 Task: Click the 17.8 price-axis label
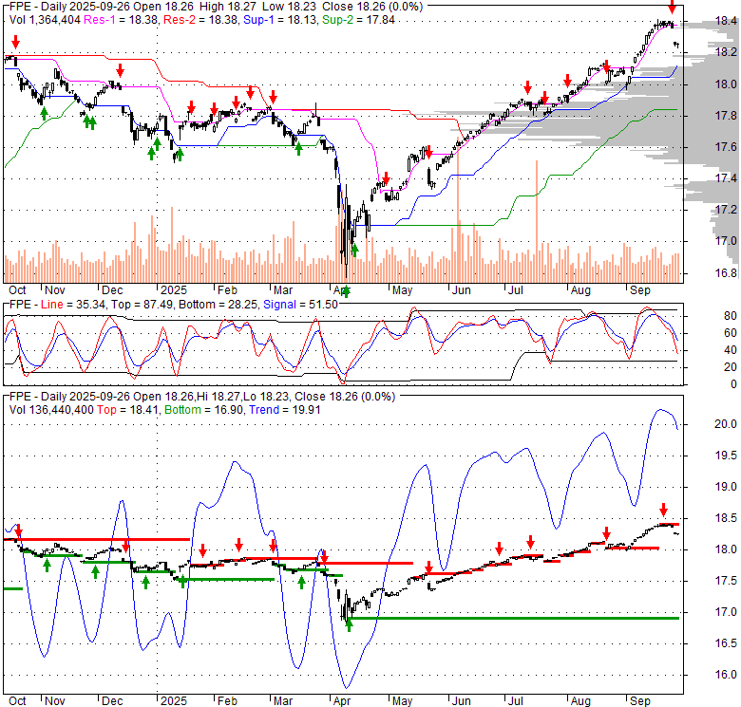tap(726, 116)
